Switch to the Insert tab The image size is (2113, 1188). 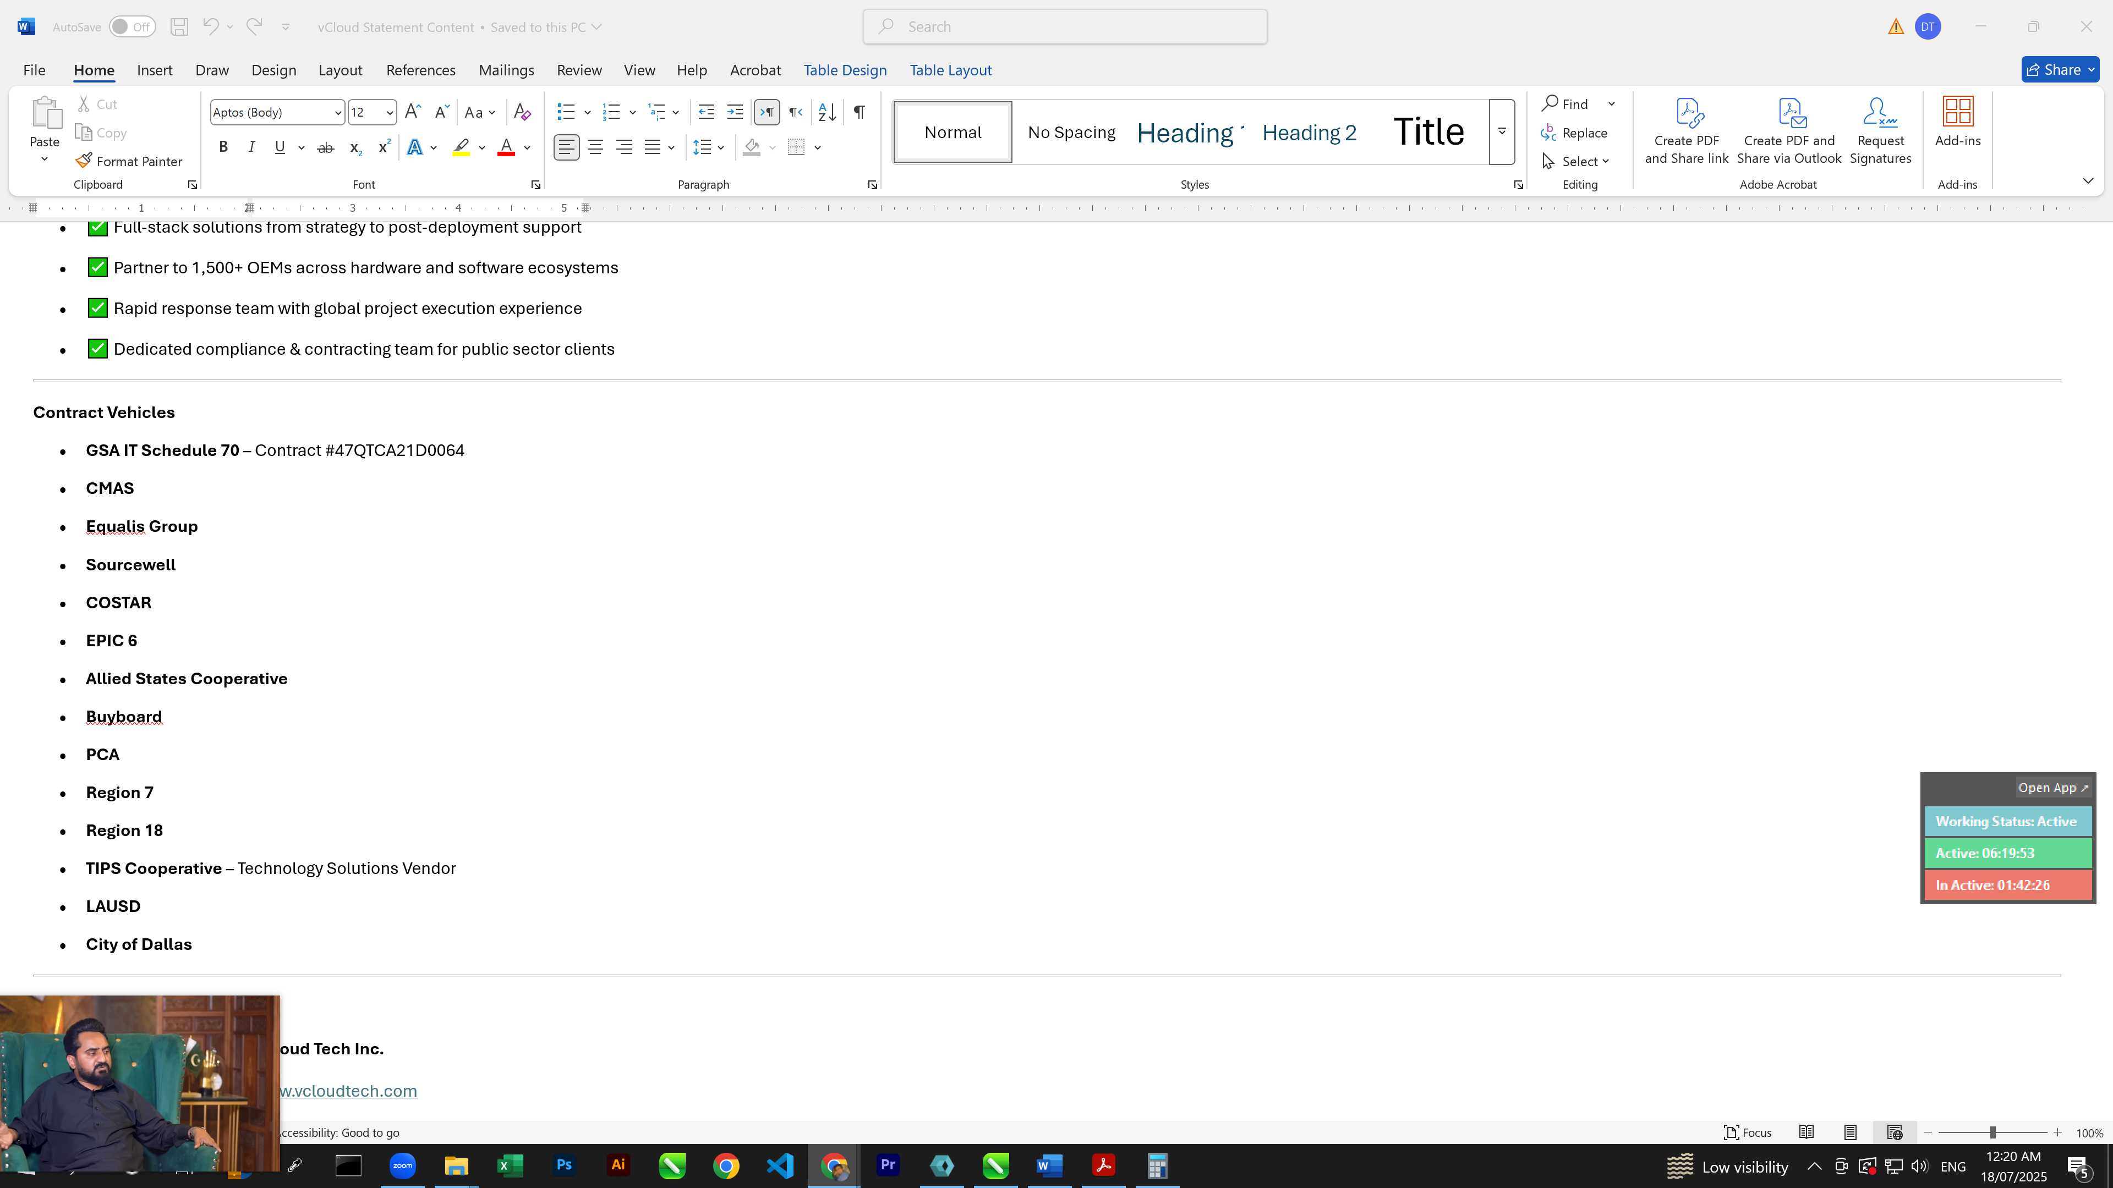pos(154,70)
